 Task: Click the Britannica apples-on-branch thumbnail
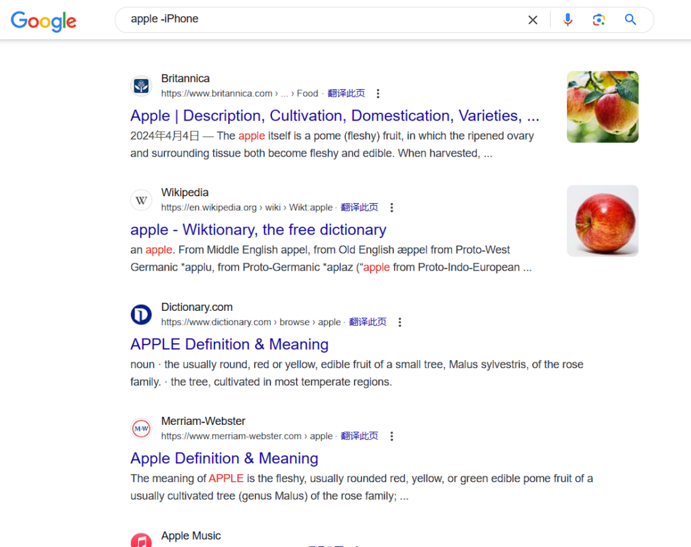603,107
